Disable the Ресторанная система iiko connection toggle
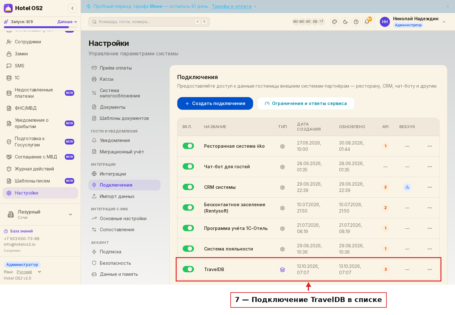This screenshot has height=315, width=455. 188,146
